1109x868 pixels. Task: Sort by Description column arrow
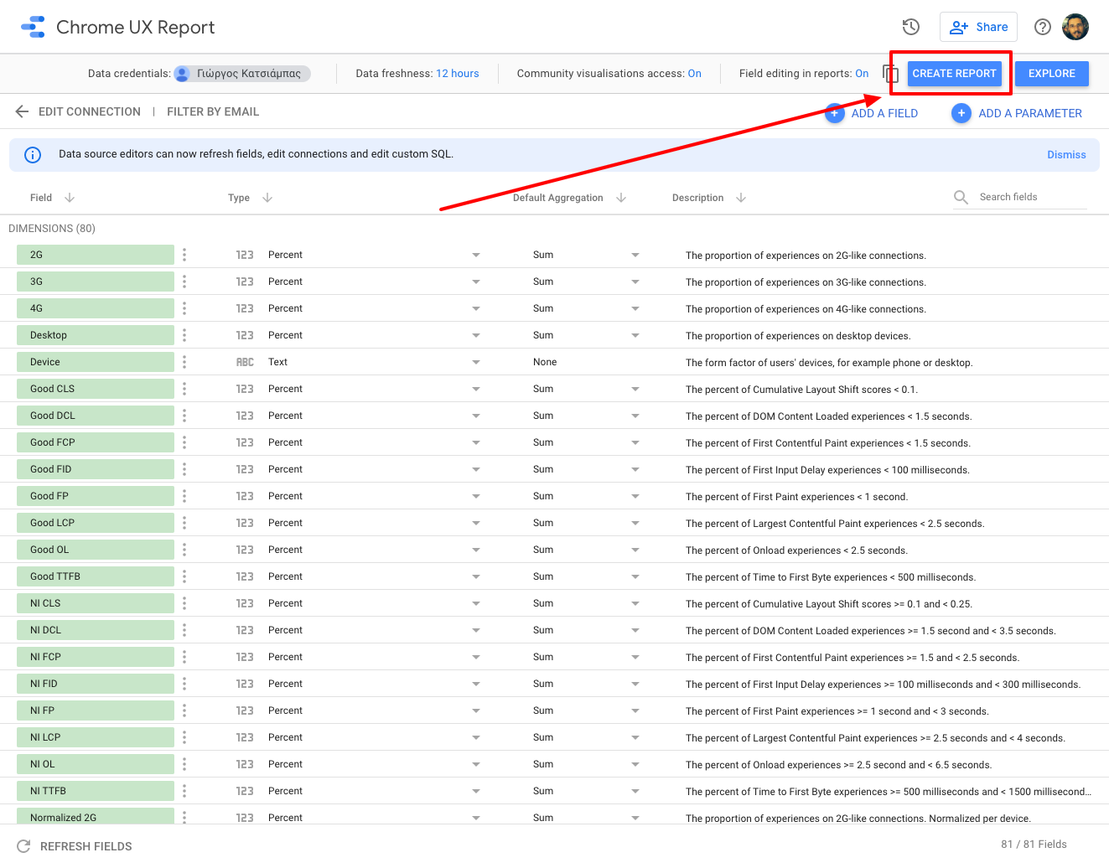(x=741, y=198)
